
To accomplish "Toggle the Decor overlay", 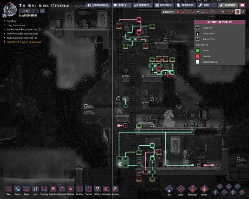I will point(213,12).
